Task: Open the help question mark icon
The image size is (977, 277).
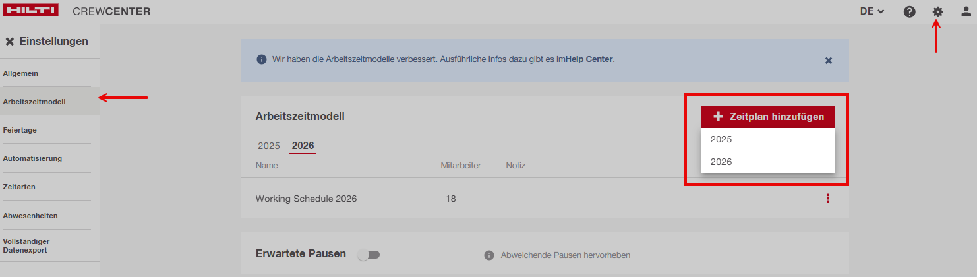Action: [x=909, y=11]
